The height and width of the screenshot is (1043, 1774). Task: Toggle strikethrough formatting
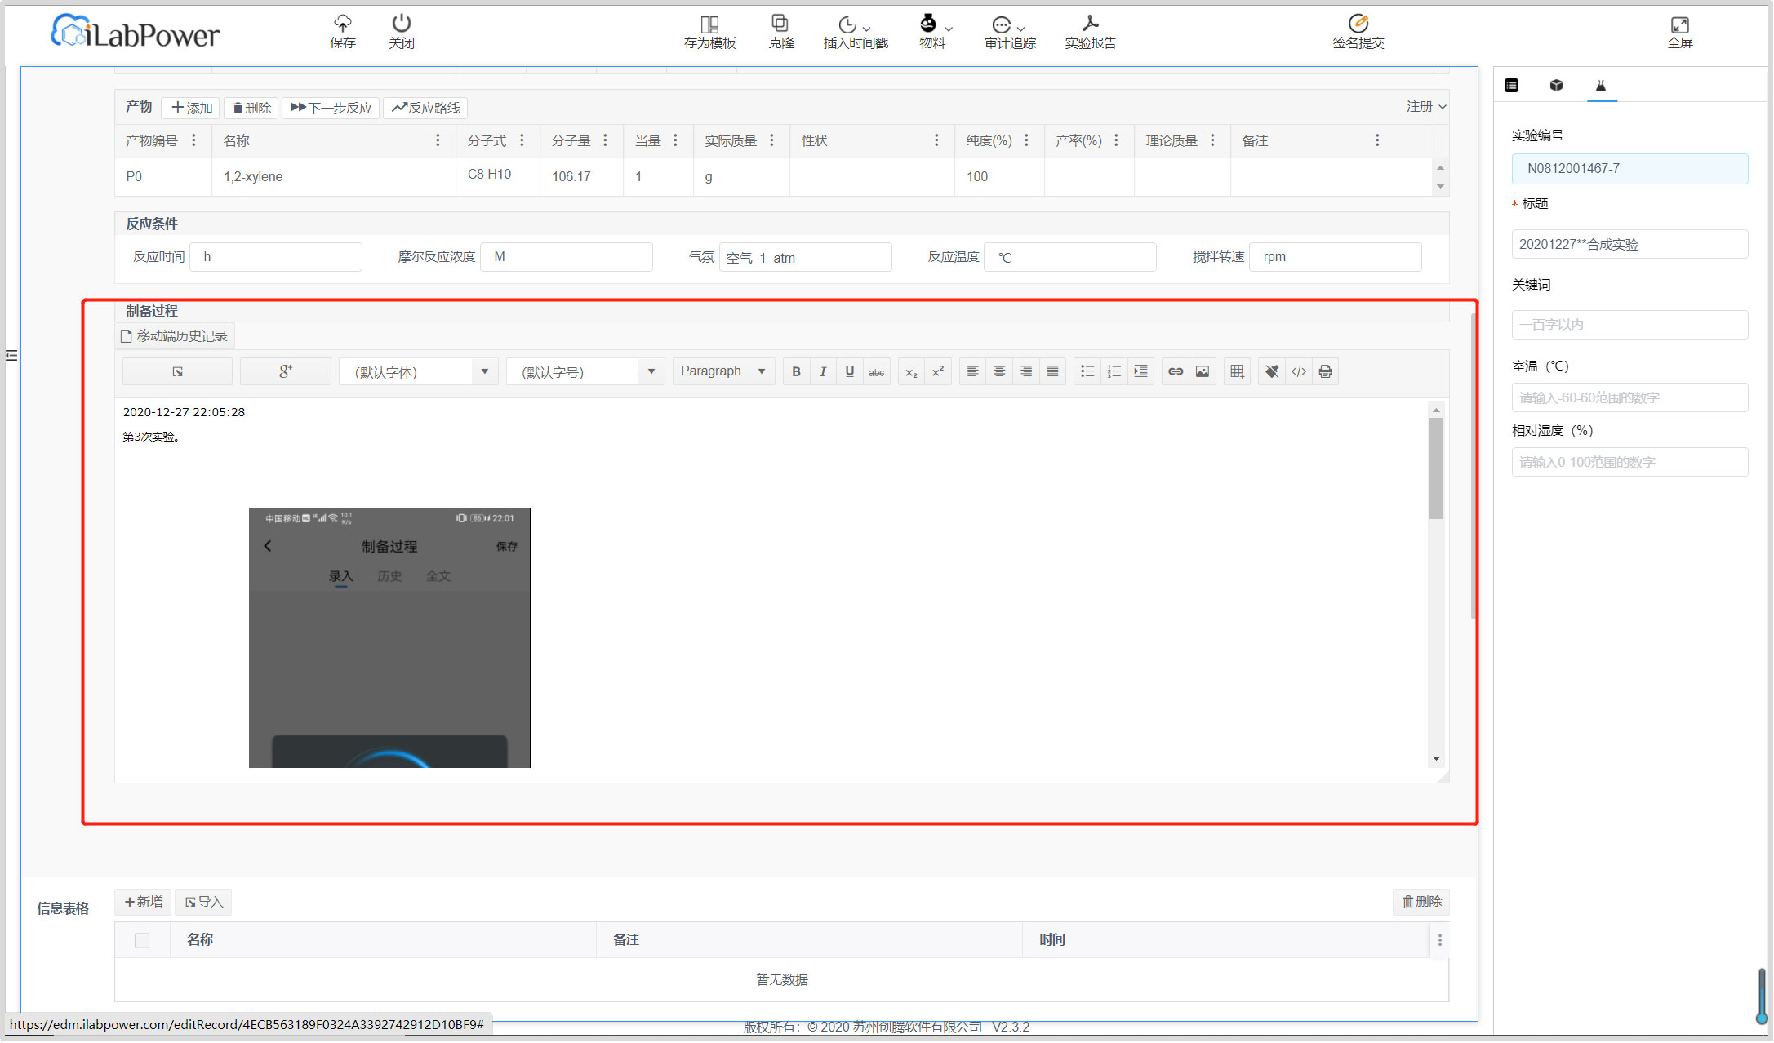pyautogui.click(x=876, y=372)
